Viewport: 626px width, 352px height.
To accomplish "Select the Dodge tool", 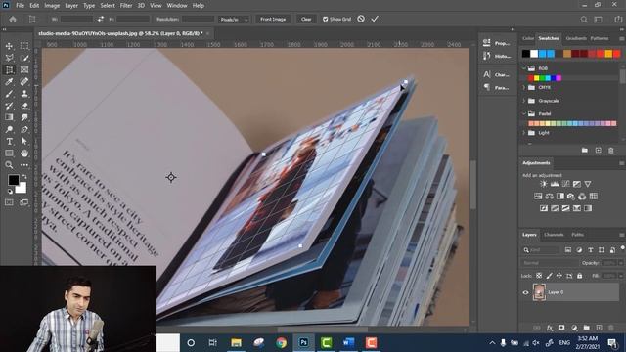I will pyautogui.click(x=9, y=129).
